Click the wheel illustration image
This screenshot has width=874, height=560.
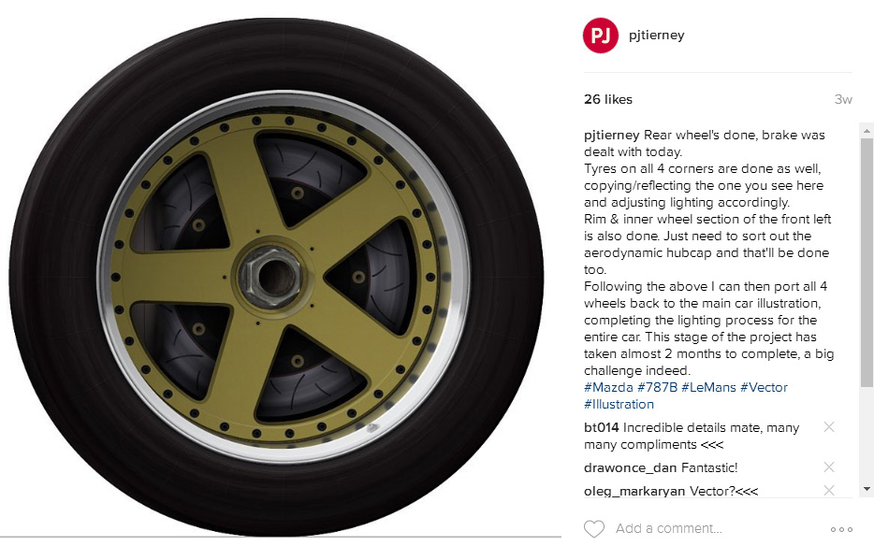(x=276, y=277)
